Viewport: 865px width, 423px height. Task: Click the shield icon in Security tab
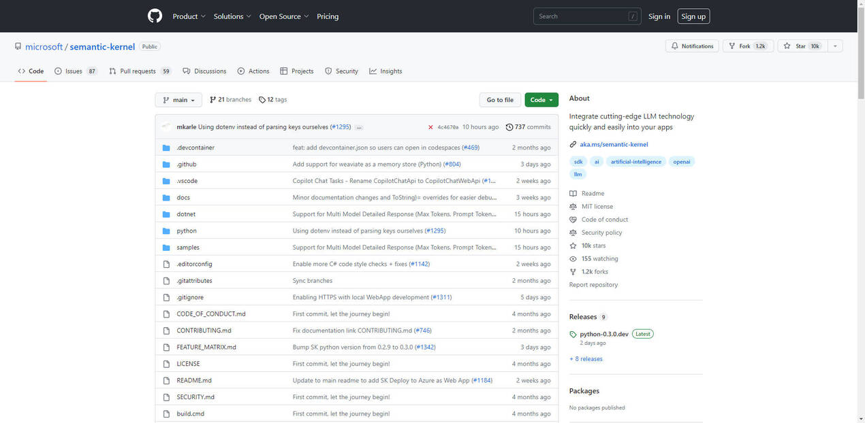328,71
